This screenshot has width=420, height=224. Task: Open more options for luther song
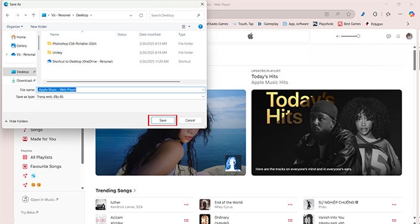tap(186, 205)
